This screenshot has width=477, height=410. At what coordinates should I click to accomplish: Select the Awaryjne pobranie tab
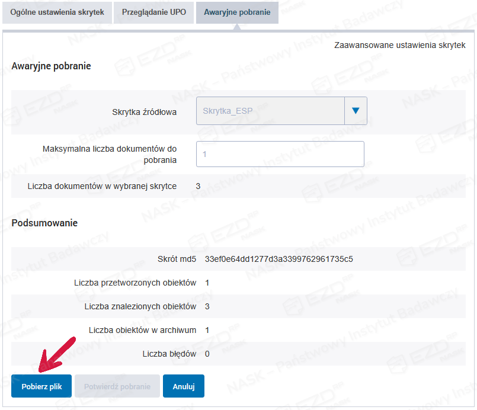pos(237,12)
